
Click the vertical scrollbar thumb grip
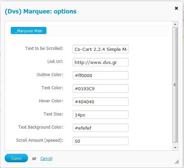pos(175,85)
